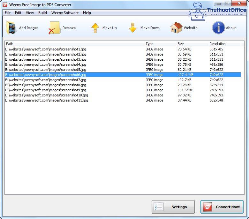Click the Weeny app icon in title bar
Viewport: 249px width, 219px height.
(x=5, y=4)
